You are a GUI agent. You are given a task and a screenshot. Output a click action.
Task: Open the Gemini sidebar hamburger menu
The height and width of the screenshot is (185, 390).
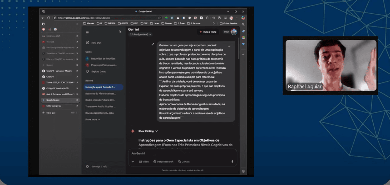click(x=87, y=33)
